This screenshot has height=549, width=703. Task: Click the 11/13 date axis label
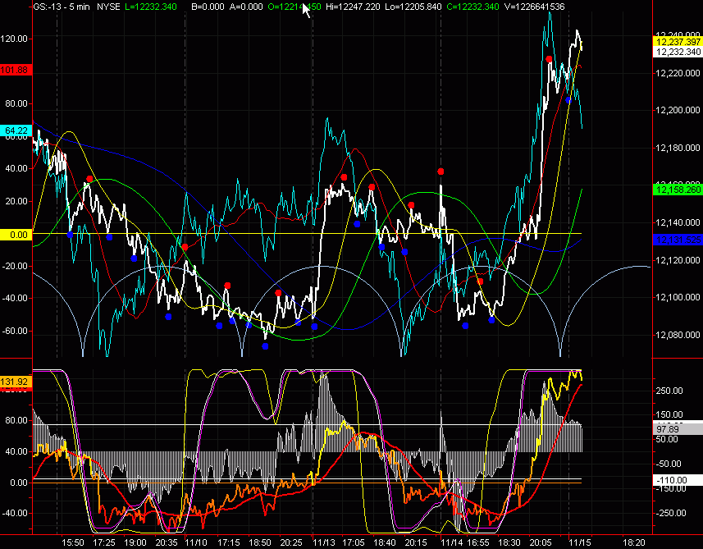coord(324,542)
